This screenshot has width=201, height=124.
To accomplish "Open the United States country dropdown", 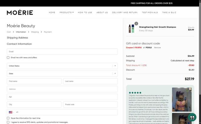I will [x=62, y=66].
